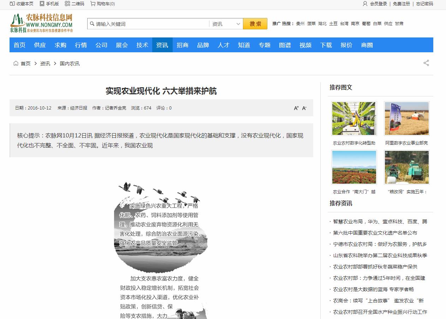Open news 智慧农业布局，华为、壹点科技
446x319 pixels.
(380, 221)
